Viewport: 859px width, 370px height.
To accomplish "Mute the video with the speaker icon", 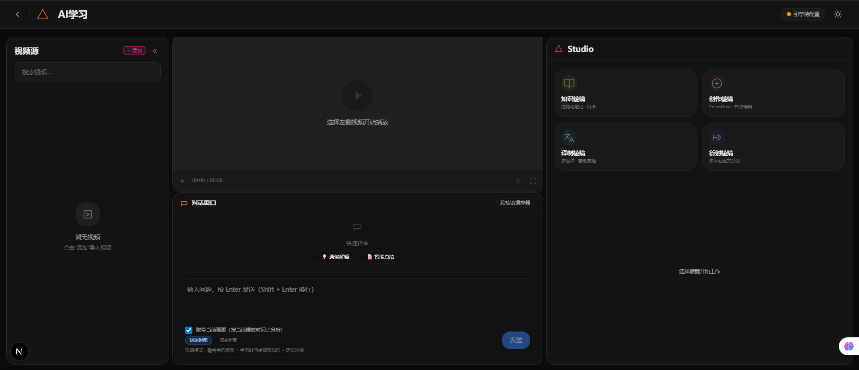I will tap(518, 181).
